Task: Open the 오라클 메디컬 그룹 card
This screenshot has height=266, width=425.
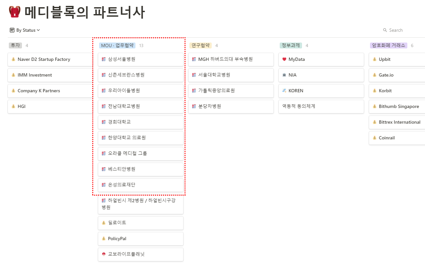Action: coord(141,154)
